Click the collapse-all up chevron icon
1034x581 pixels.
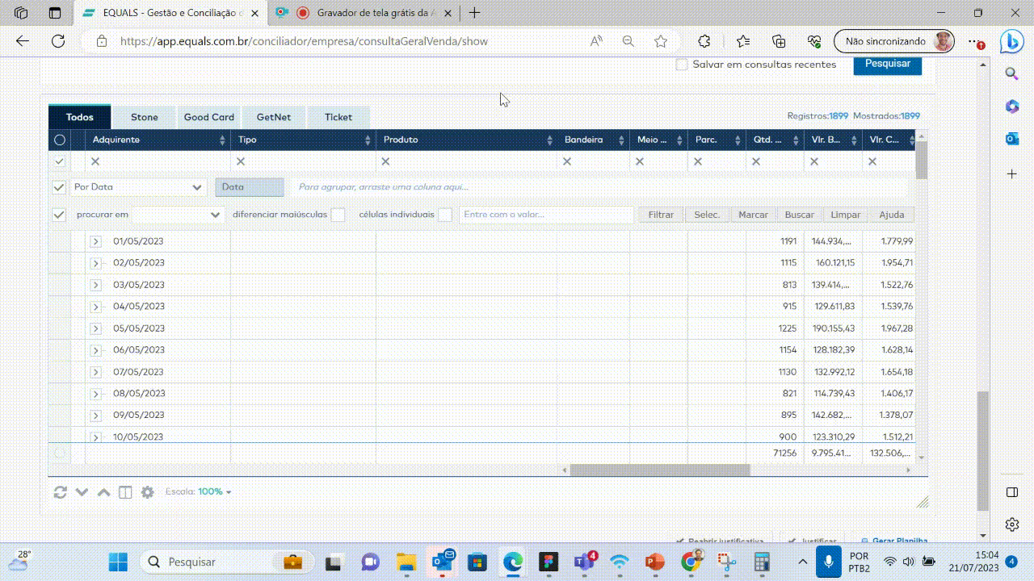tap(103, 492)
